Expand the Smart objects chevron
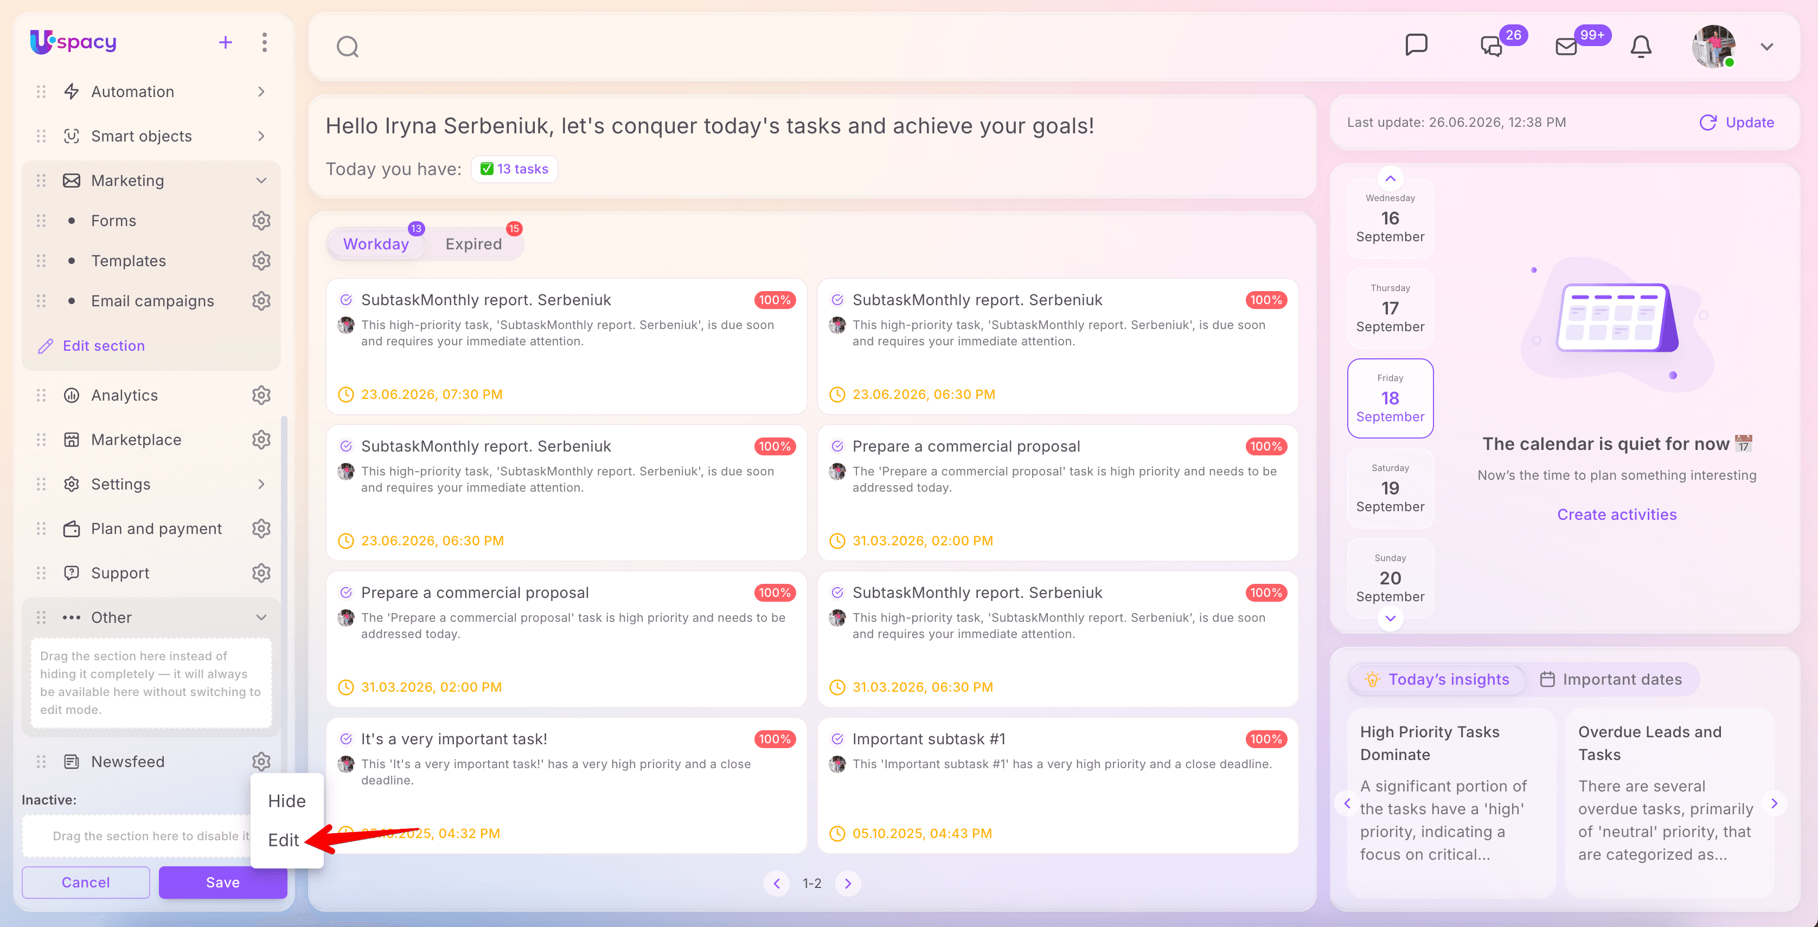The image size is (1818, 927). pos(261,136)
